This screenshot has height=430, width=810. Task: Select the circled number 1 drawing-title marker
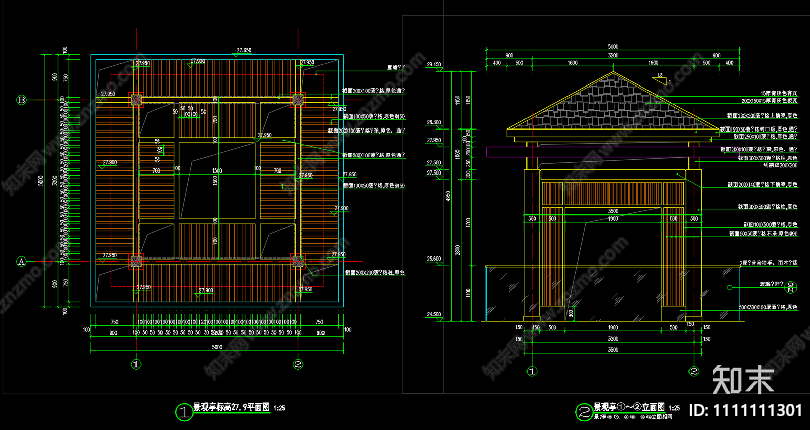point(184,412)
